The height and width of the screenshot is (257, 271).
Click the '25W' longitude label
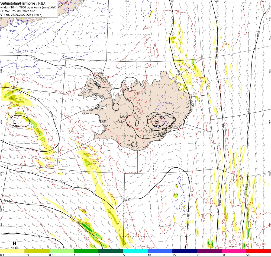(x=82, y=1)
